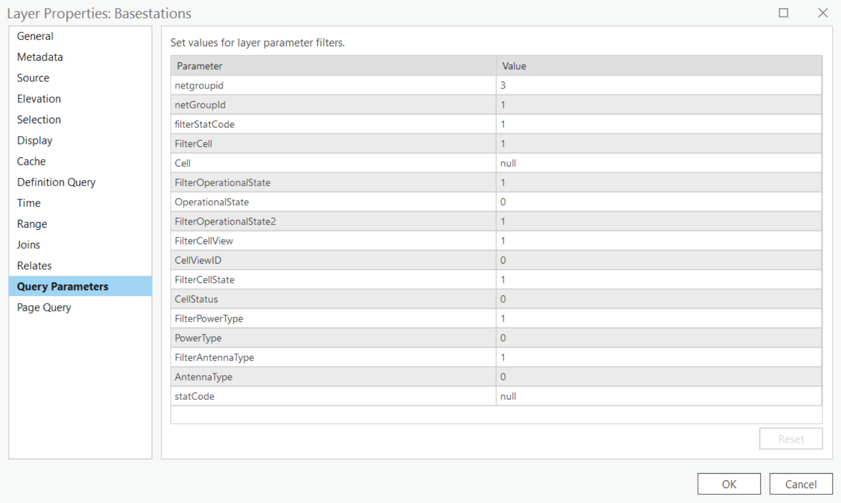Click the OperationalState value cell
The width and height of the screenshot is (841, 503).
coord(658,202)
